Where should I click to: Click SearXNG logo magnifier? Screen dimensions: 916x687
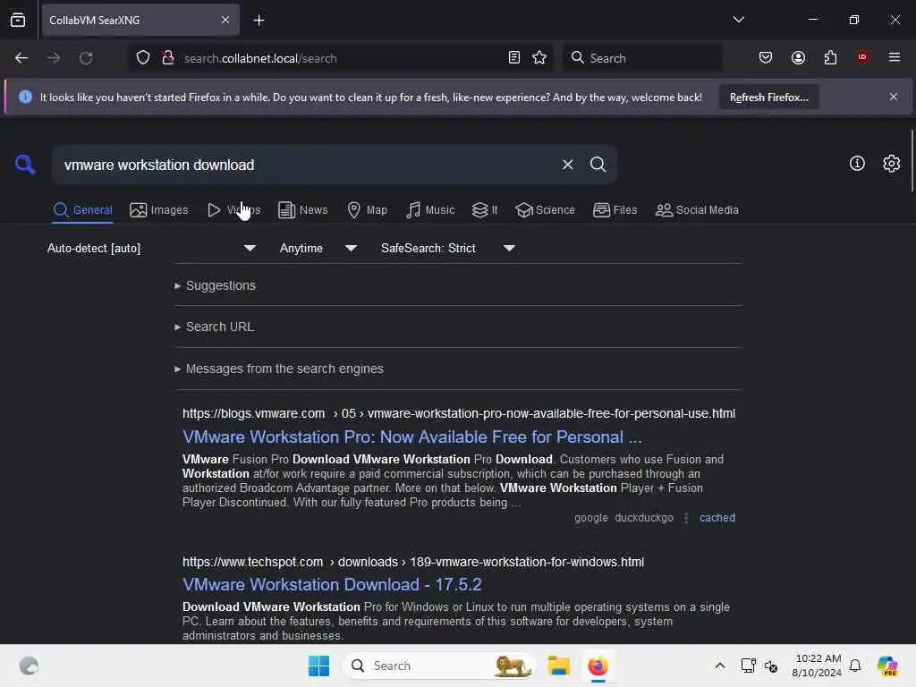pos(25,165)
